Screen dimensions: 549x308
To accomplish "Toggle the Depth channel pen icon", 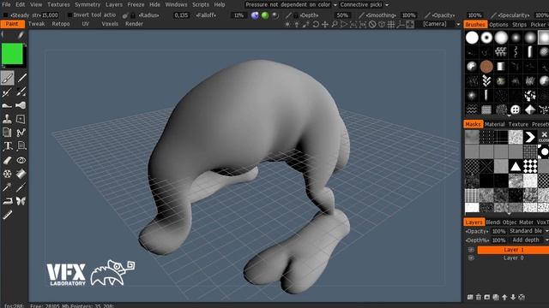I will (x=288, y=15).
